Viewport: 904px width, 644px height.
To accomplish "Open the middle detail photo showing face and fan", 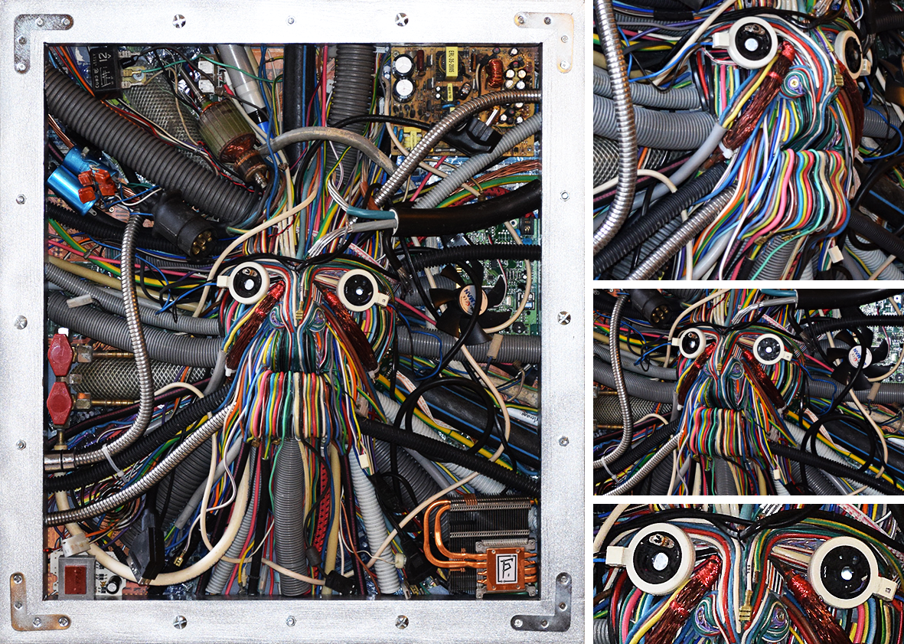I will [x=748, y=391].
